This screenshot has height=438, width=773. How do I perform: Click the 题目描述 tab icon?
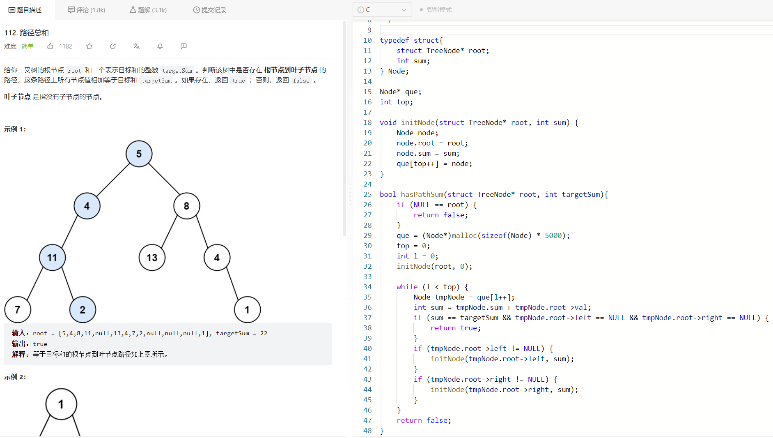tap(12, 10)
